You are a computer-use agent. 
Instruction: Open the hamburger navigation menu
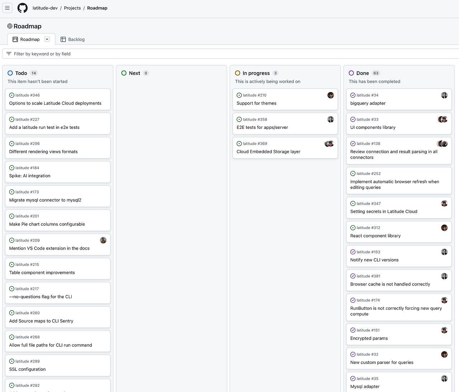coord(7,8)
